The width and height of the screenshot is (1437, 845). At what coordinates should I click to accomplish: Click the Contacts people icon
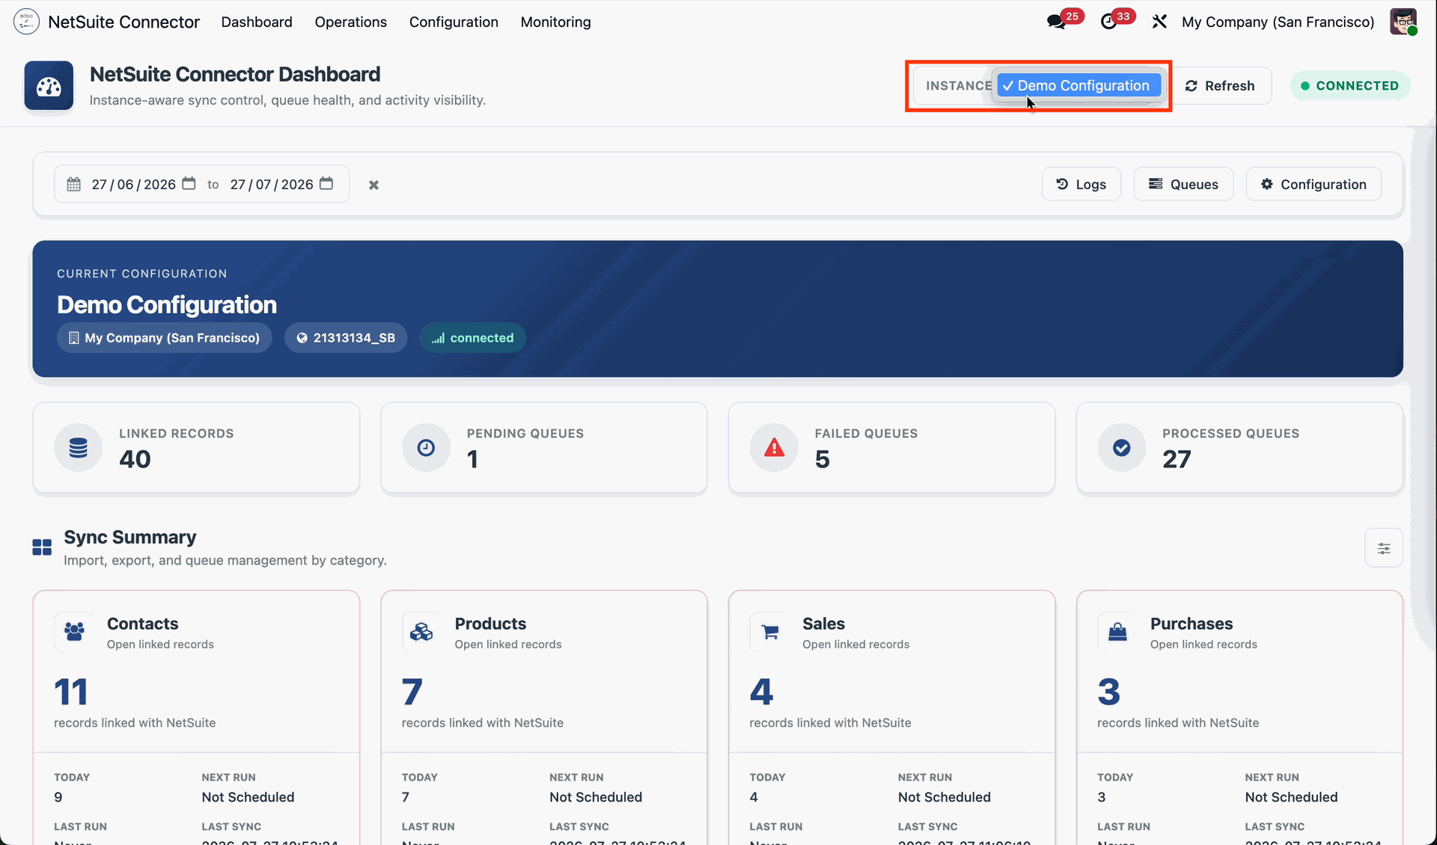(74, 631)
